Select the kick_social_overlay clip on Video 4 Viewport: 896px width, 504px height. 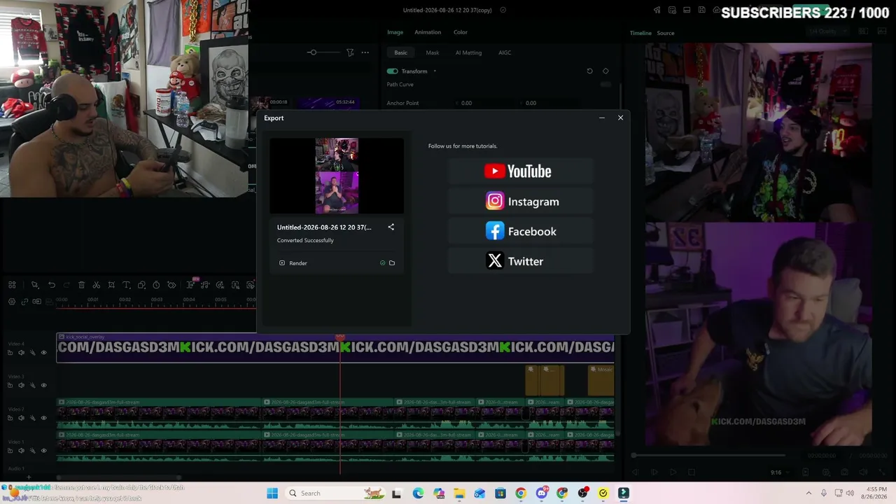click(x=335, y=347)
